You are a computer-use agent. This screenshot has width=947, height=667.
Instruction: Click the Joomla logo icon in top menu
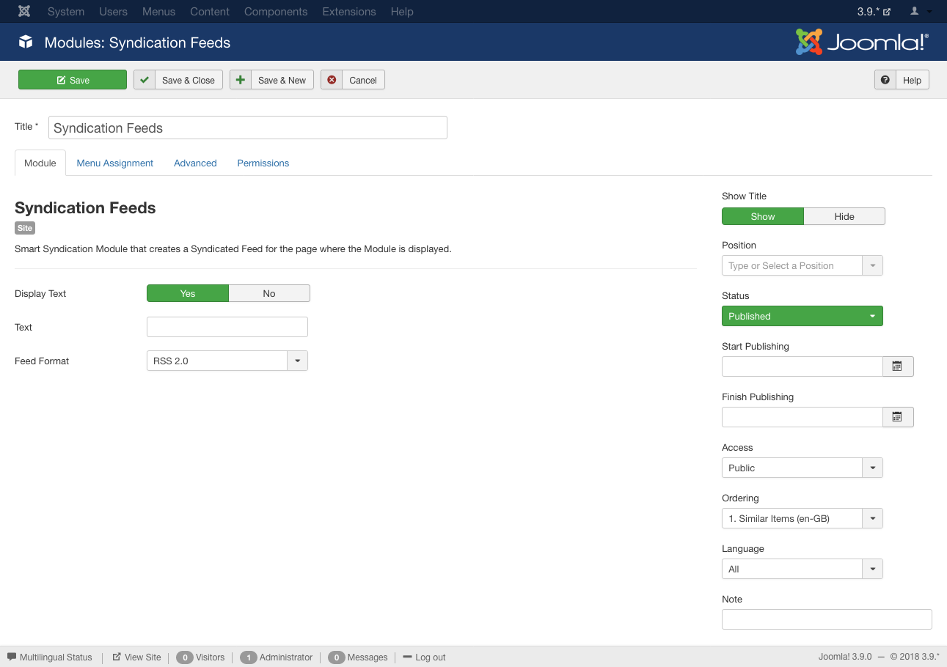[24, 12]
